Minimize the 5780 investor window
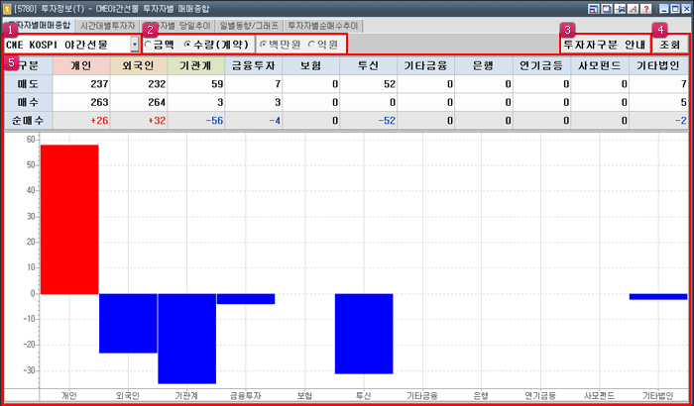This screenshot has width=694, height=406. point(664,8)
